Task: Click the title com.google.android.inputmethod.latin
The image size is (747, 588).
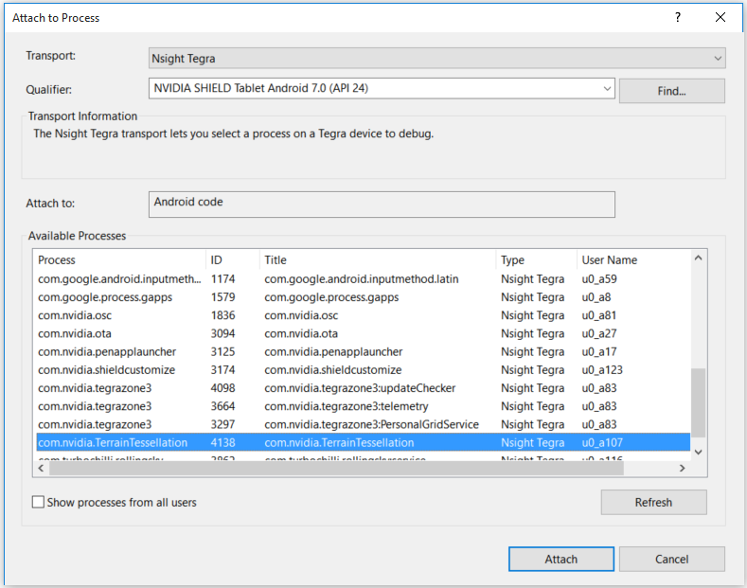Action: click(361, 278)
